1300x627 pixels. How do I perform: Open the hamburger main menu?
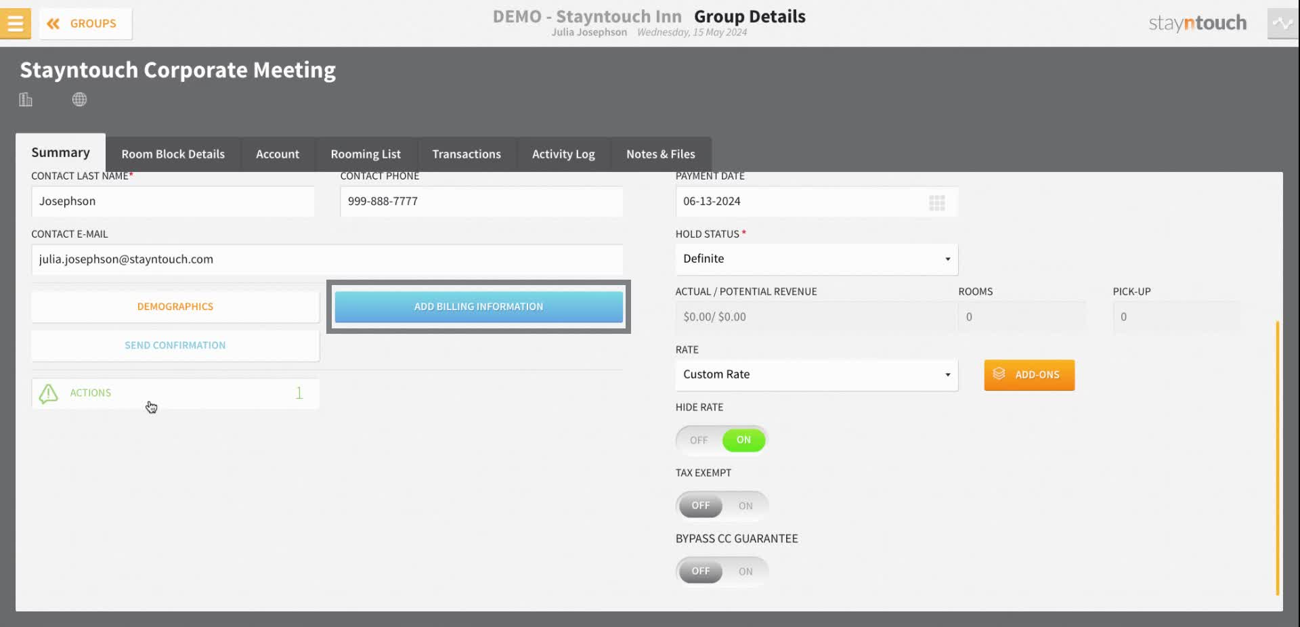15,23
